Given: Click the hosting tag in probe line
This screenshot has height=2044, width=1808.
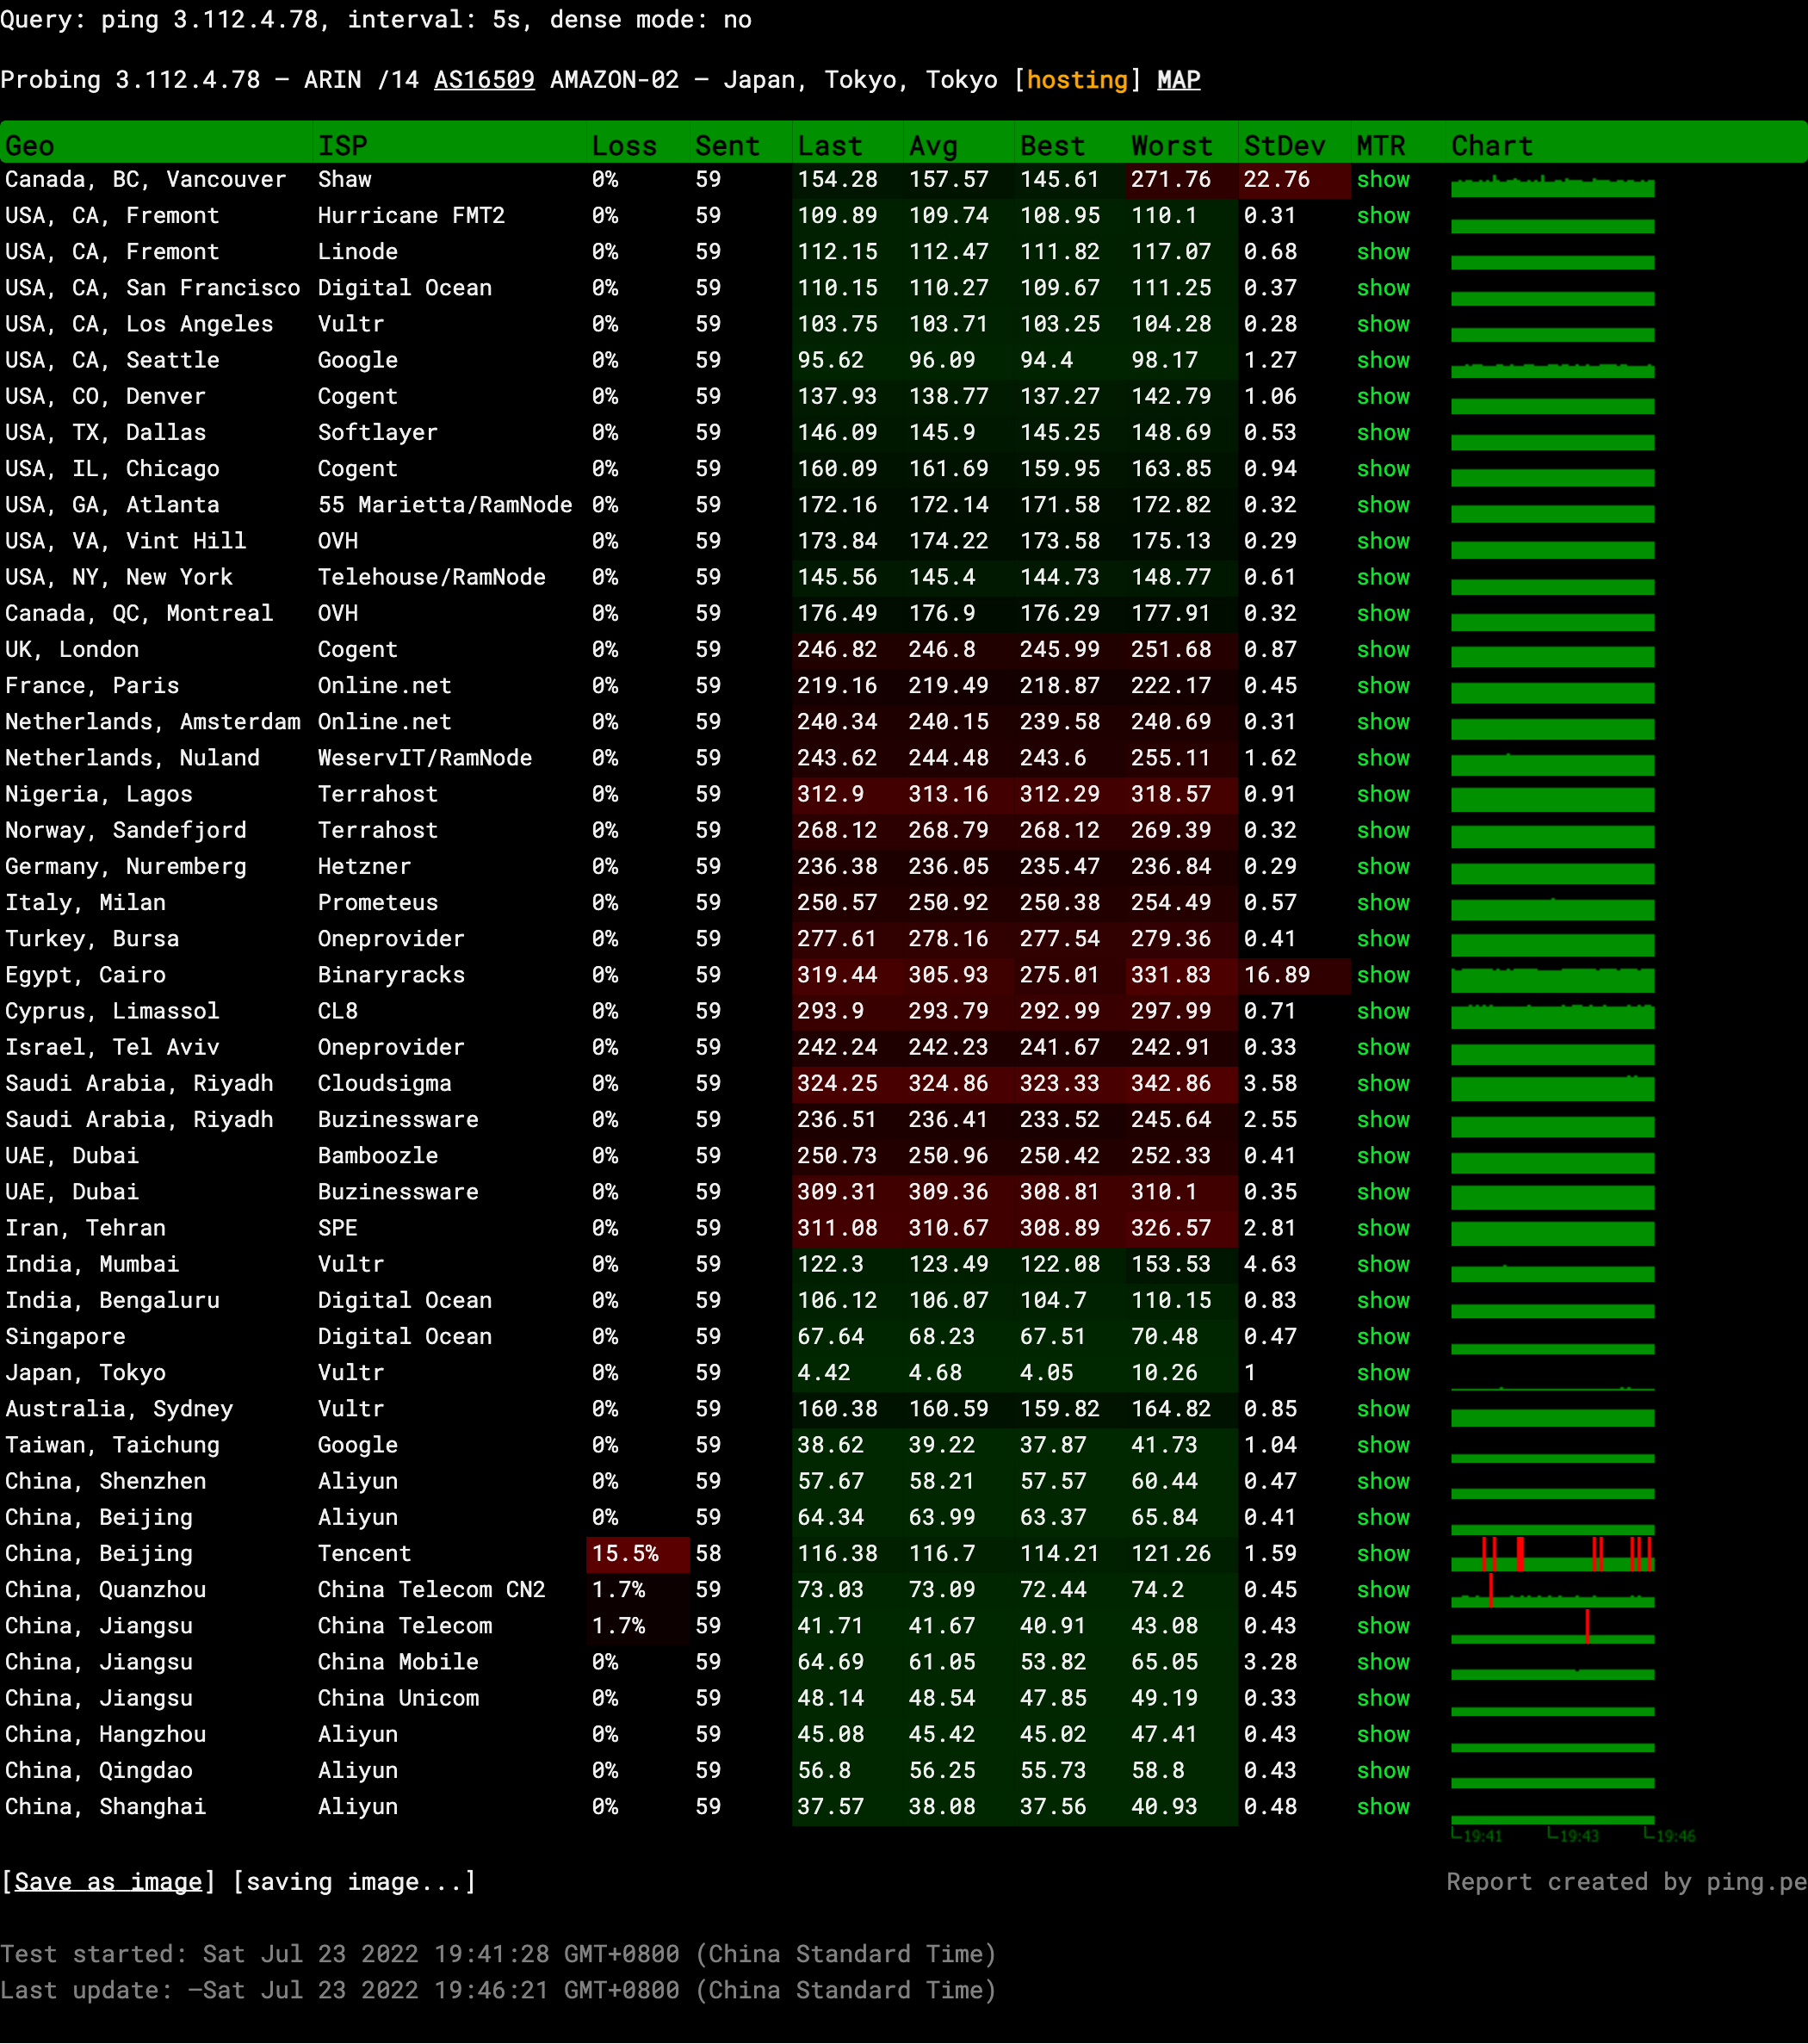Looking at the screenshot, I should (1076, 80).
